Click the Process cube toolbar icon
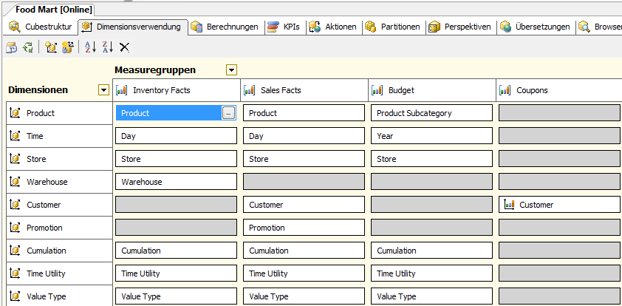Screen dimensions: 622x306 (x=12, y=47)
